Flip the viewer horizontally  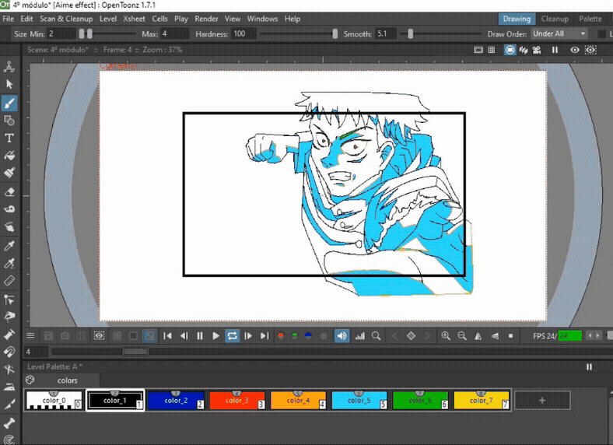[x=478, y=336]
